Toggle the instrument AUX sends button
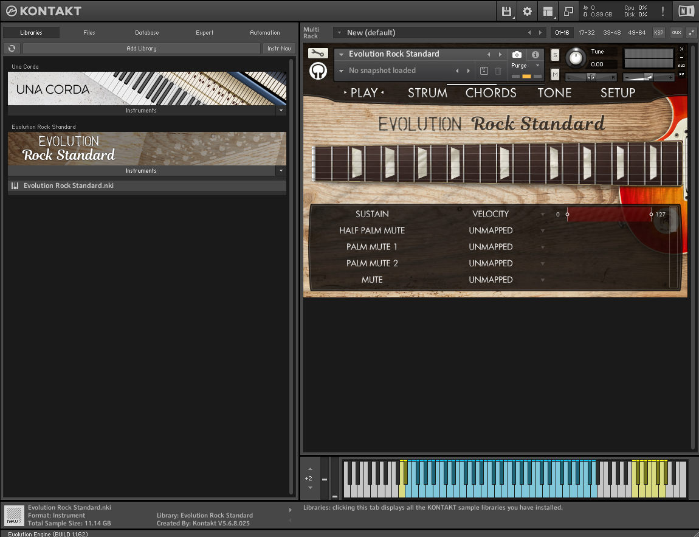This screenshot has width=699, height=537. [x=681, y=66]
